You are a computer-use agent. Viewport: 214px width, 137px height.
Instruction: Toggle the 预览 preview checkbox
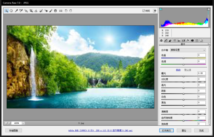tap(144, 11)
